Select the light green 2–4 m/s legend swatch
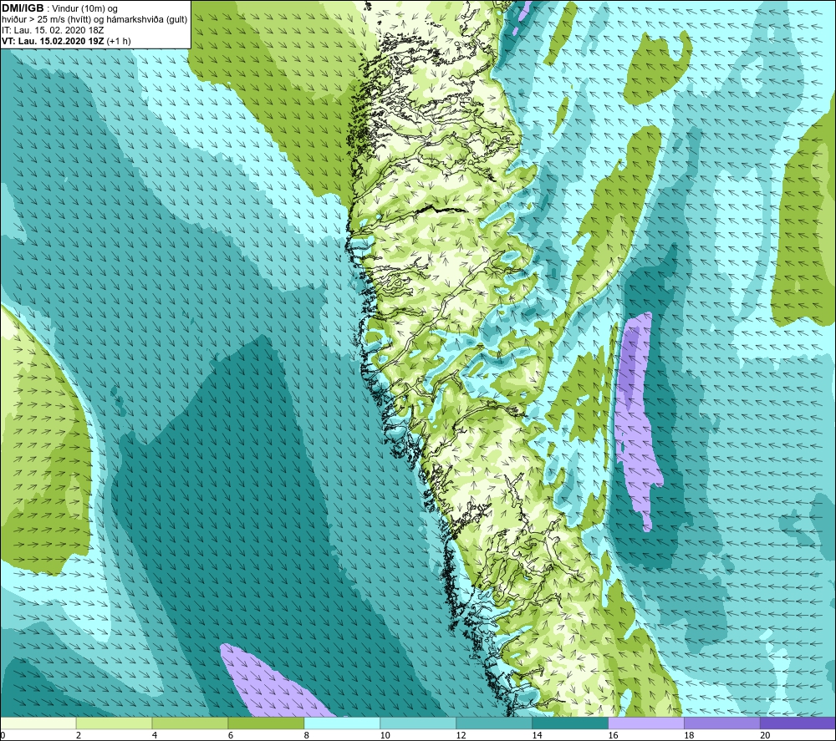The height and width of the screenshot is (741, 836). pyautogui.click(x=114, y=723)
